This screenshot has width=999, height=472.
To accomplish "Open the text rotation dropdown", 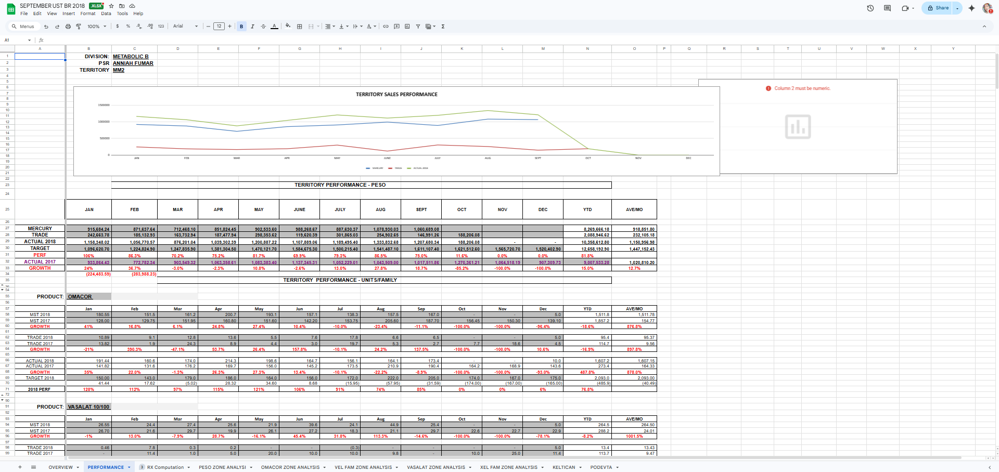I will (x=372, y=27).
